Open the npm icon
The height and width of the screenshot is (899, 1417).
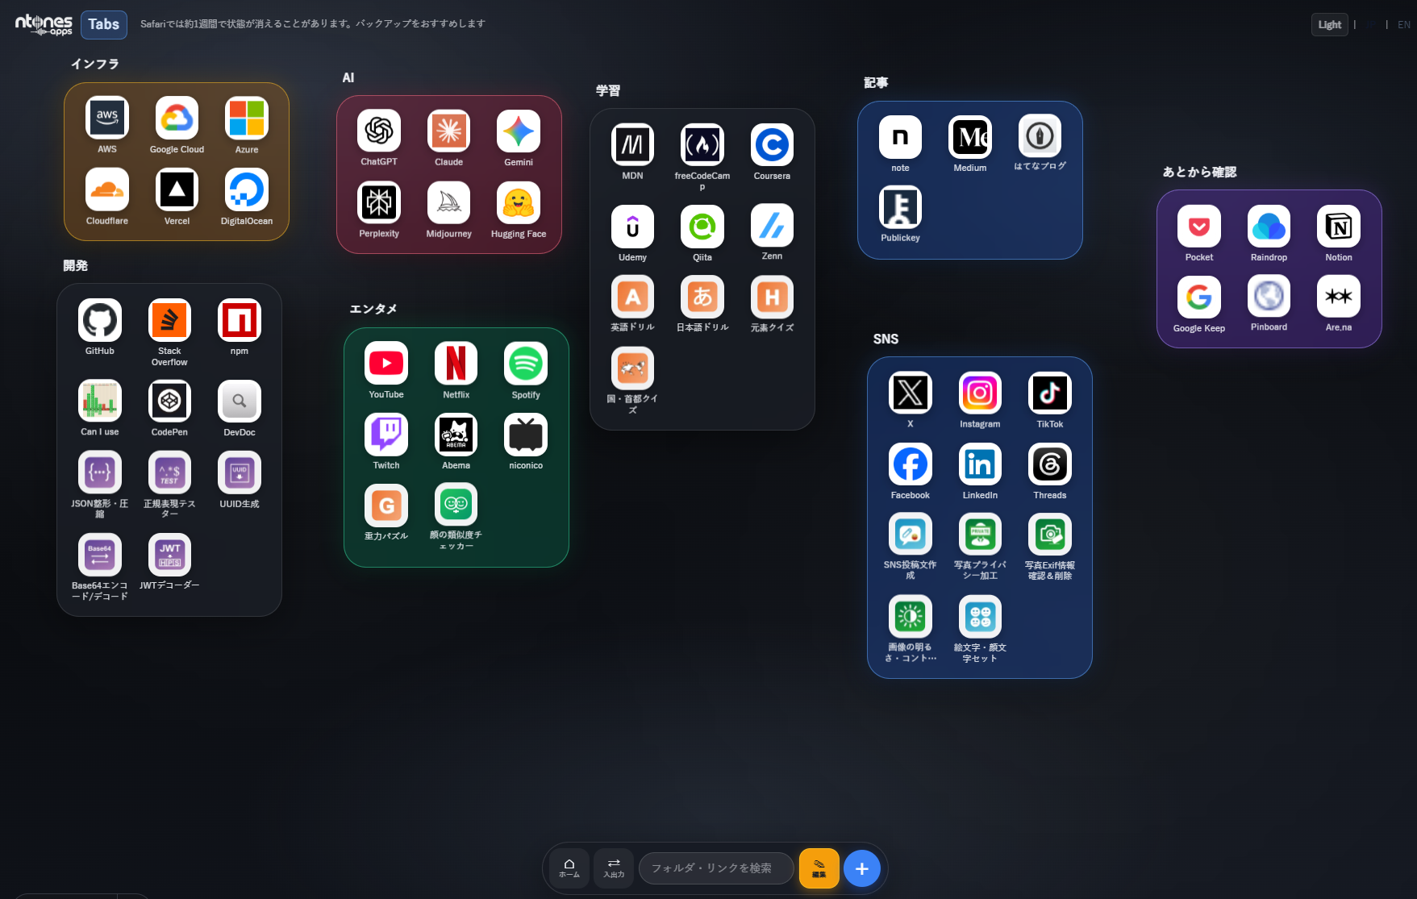pyautogui.click(x=240, y=320)
